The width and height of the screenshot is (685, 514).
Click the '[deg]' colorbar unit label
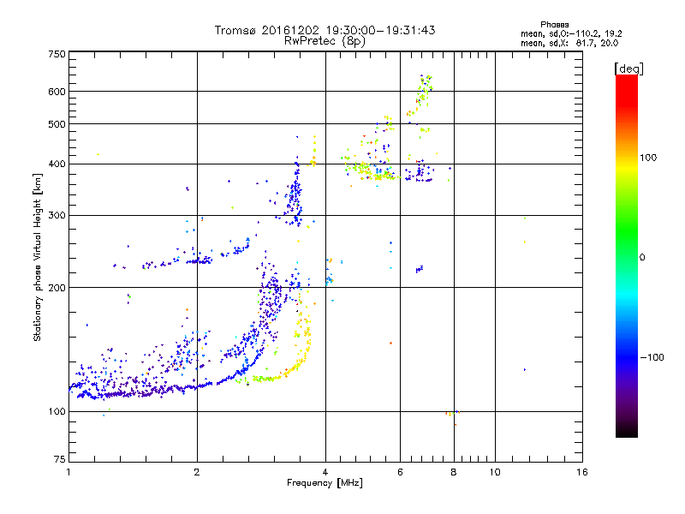tap(628, 69)
